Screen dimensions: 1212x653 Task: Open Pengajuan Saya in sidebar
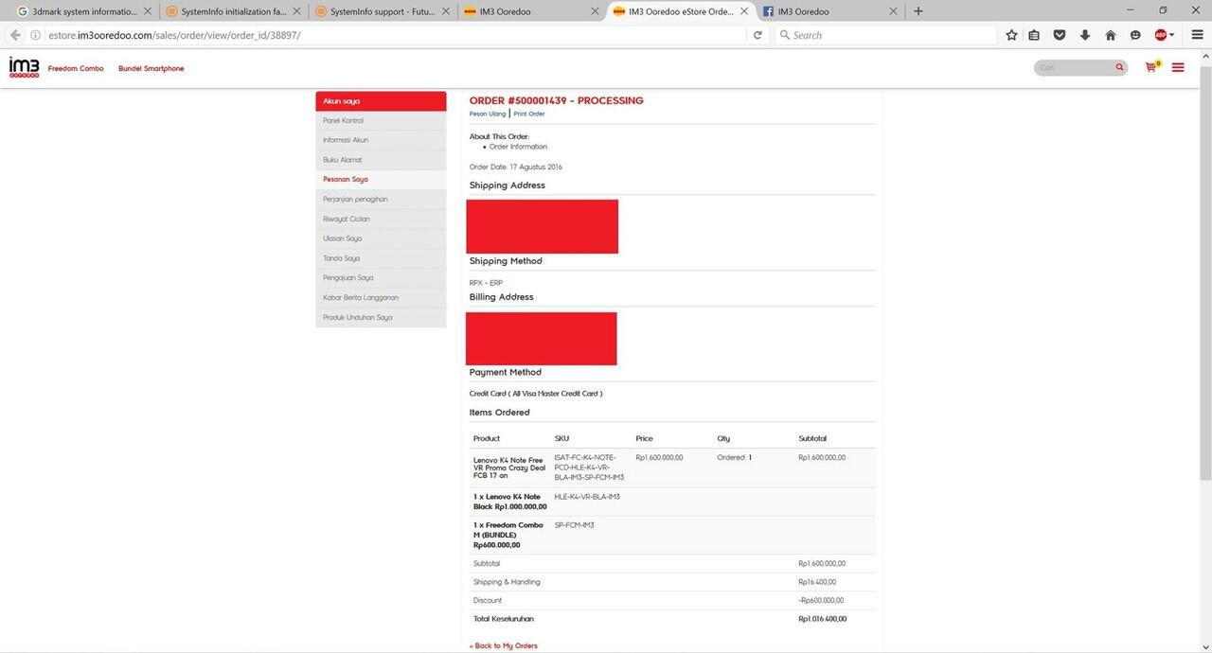click(x=381, y=277)
